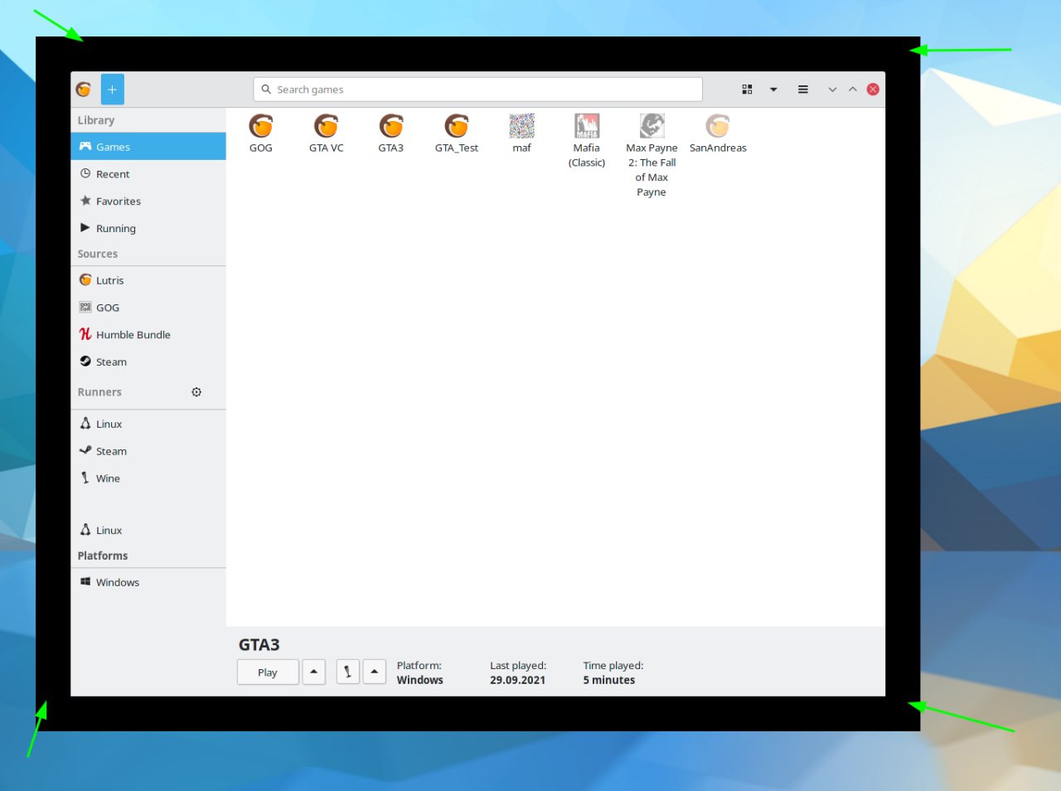This screenshot has width=1061, height=791.
Task: Expand the arrow next to Play
Action: pyautogui.click(x=314, y=672)
